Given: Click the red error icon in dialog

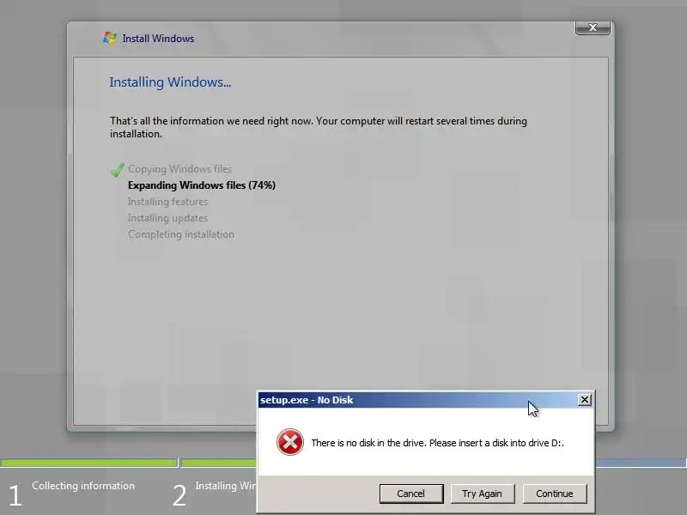Looking at the screenshot, I should pos(290,442).
